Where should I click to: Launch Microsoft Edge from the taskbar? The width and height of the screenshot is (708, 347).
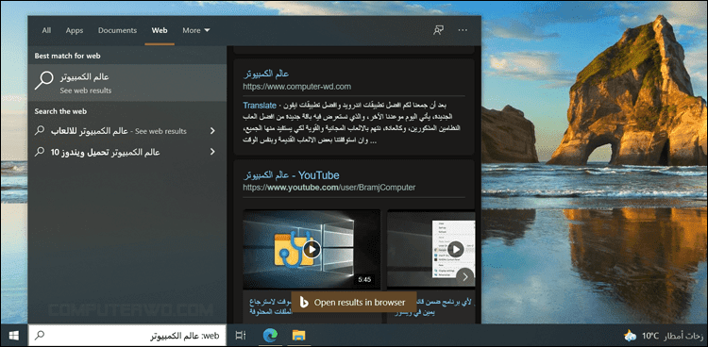pyautogui.click(x=271, y=336)
